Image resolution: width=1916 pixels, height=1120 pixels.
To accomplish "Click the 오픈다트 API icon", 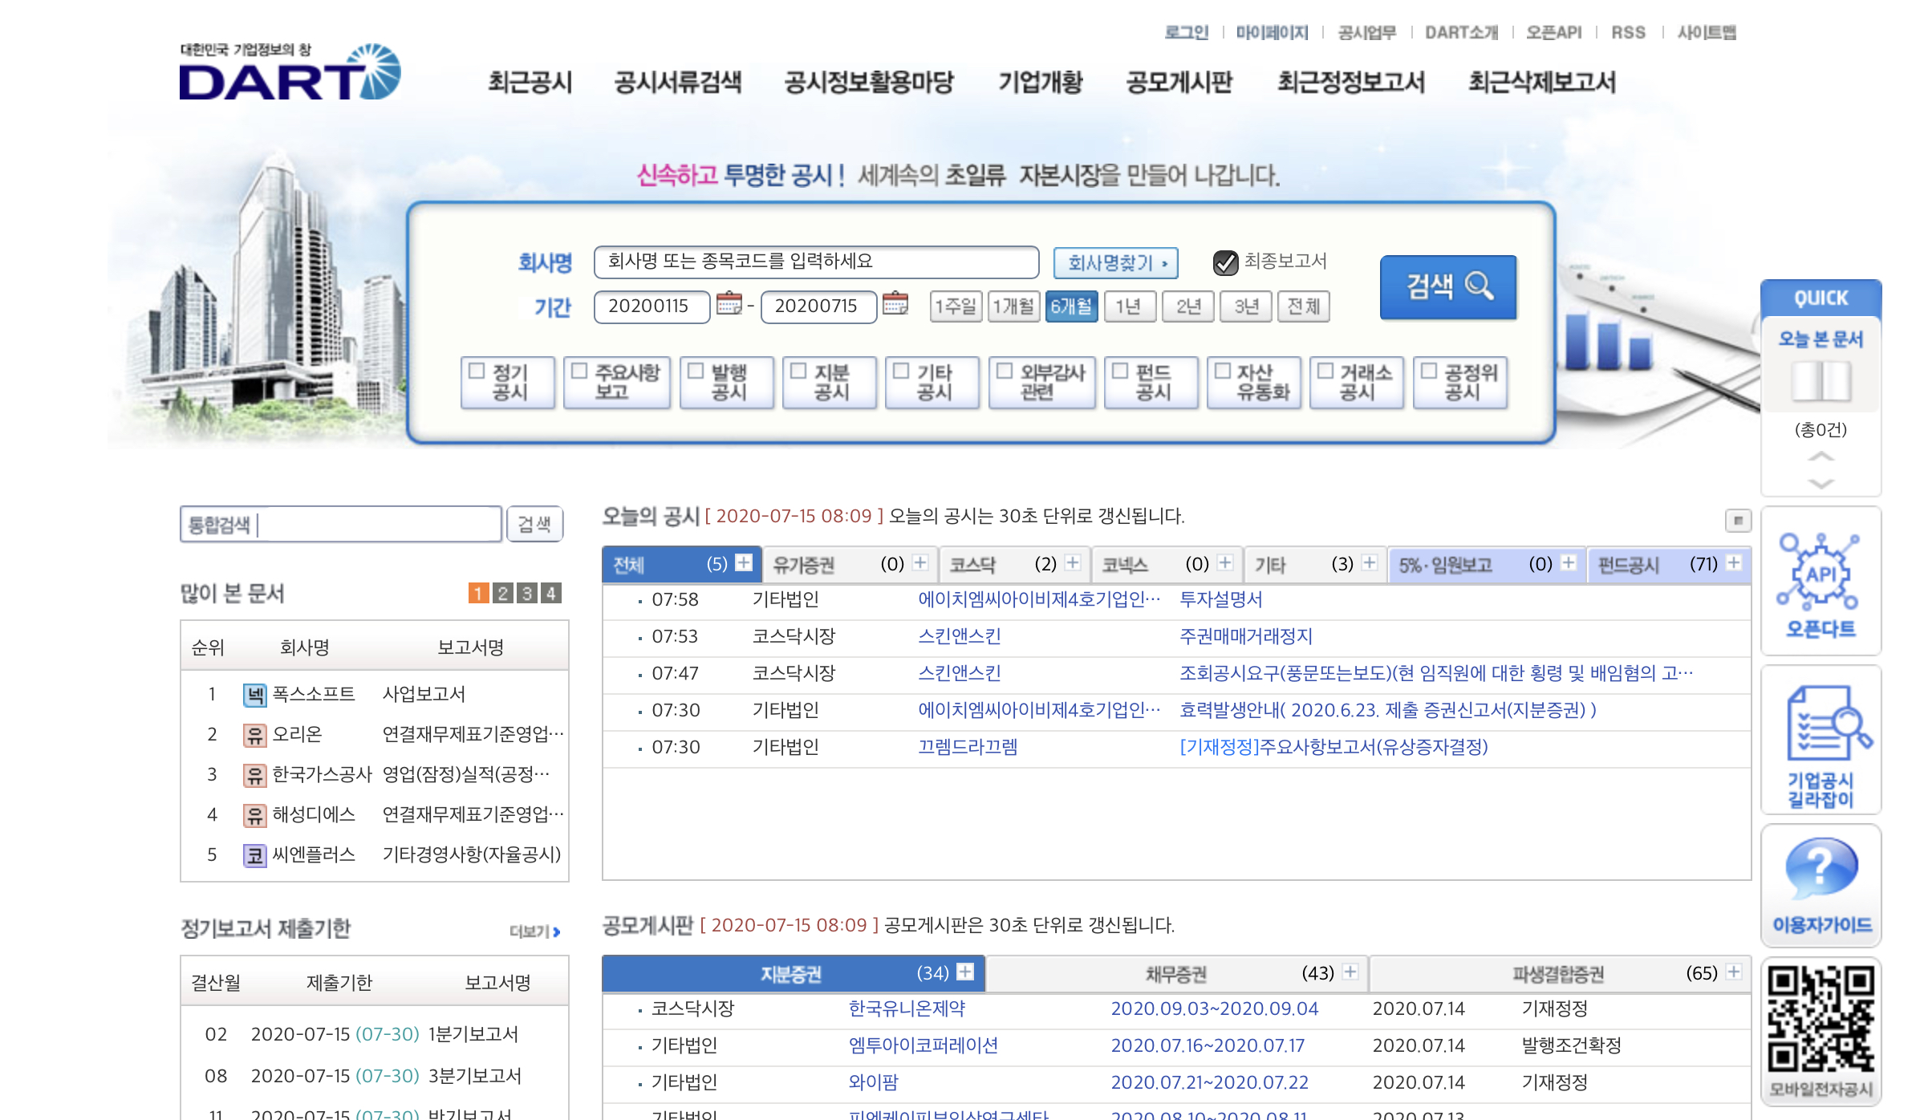I will tap(1820, 582).
